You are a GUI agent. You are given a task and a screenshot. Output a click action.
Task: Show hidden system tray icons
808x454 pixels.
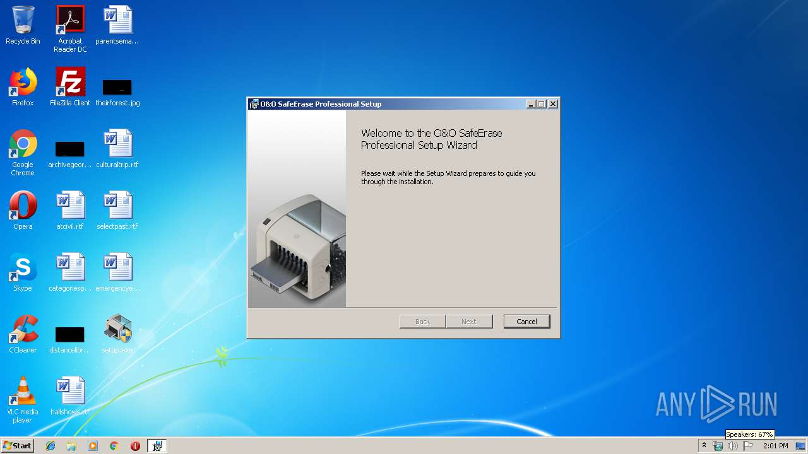(704, 446)
